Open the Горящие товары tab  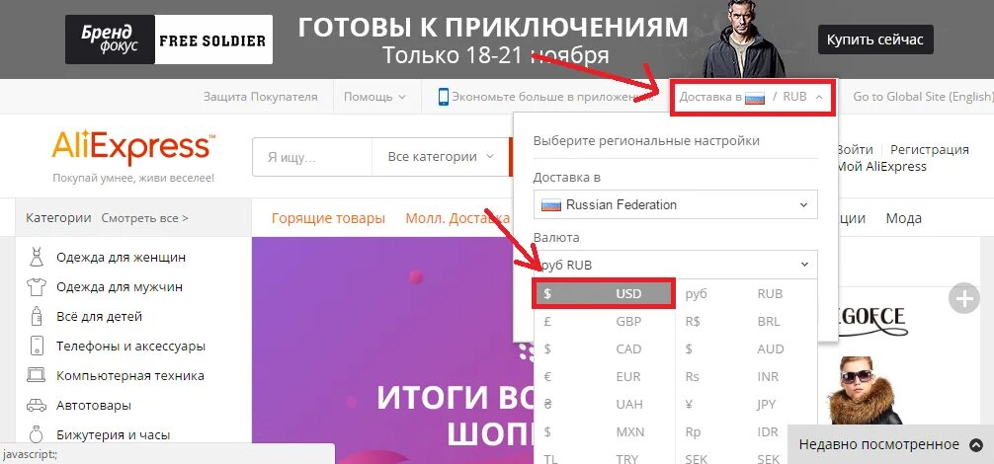[x=328, y=218]
